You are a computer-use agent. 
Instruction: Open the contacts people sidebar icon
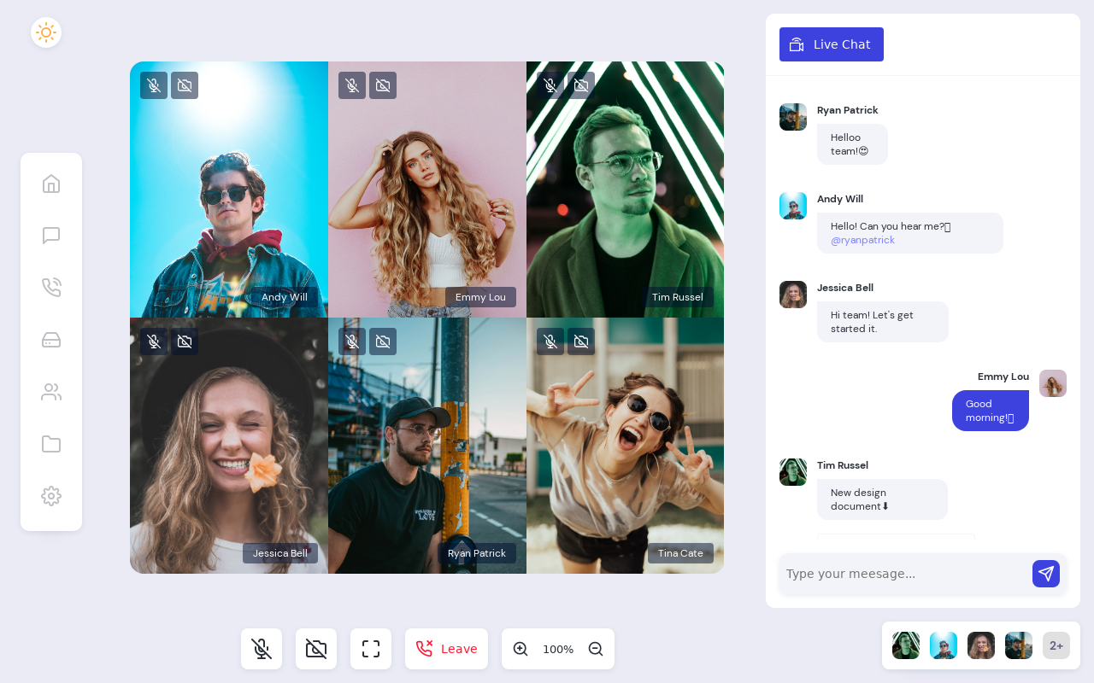point(51,392)
